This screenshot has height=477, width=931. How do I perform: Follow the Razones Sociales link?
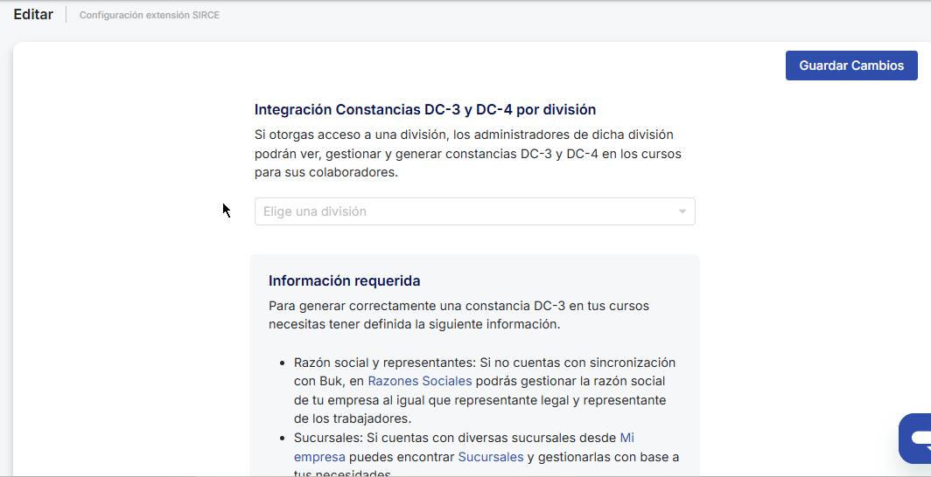click(419, 381)
